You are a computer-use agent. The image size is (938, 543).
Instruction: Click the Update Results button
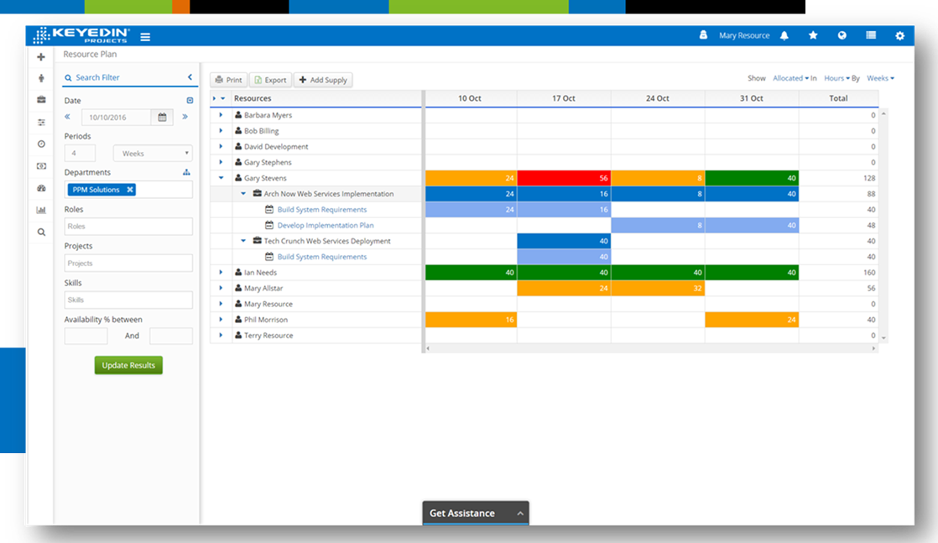tap(128, 366)
